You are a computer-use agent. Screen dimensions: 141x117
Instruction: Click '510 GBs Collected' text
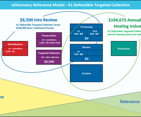coord(50,57)
